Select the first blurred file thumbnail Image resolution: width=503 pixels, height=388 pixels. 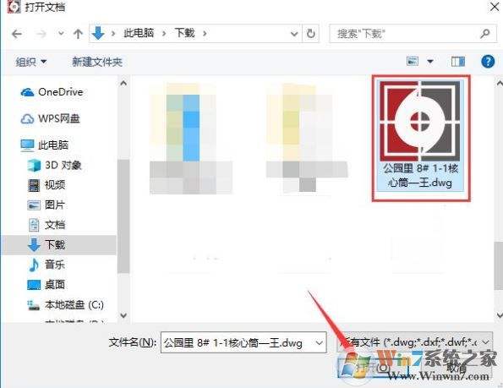(191, 139)
